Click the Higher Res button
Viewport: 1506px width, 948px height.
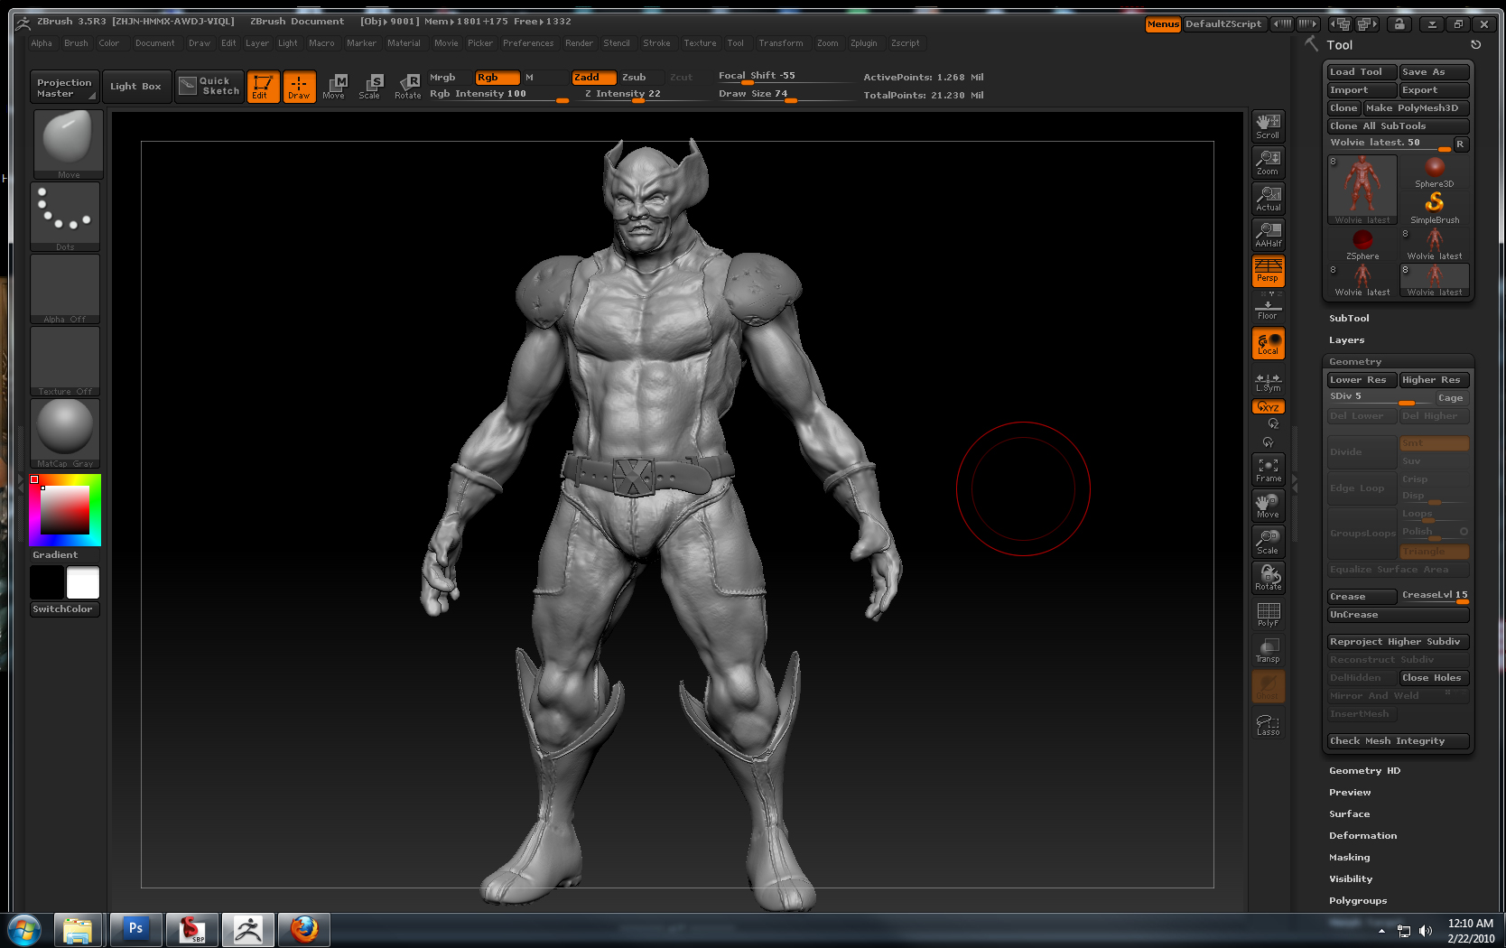[x=1435, y=380]
